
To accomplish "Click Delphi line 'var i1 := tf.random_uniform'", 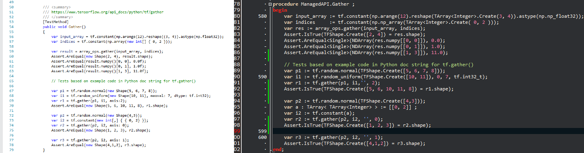I will tap(386, 76).
